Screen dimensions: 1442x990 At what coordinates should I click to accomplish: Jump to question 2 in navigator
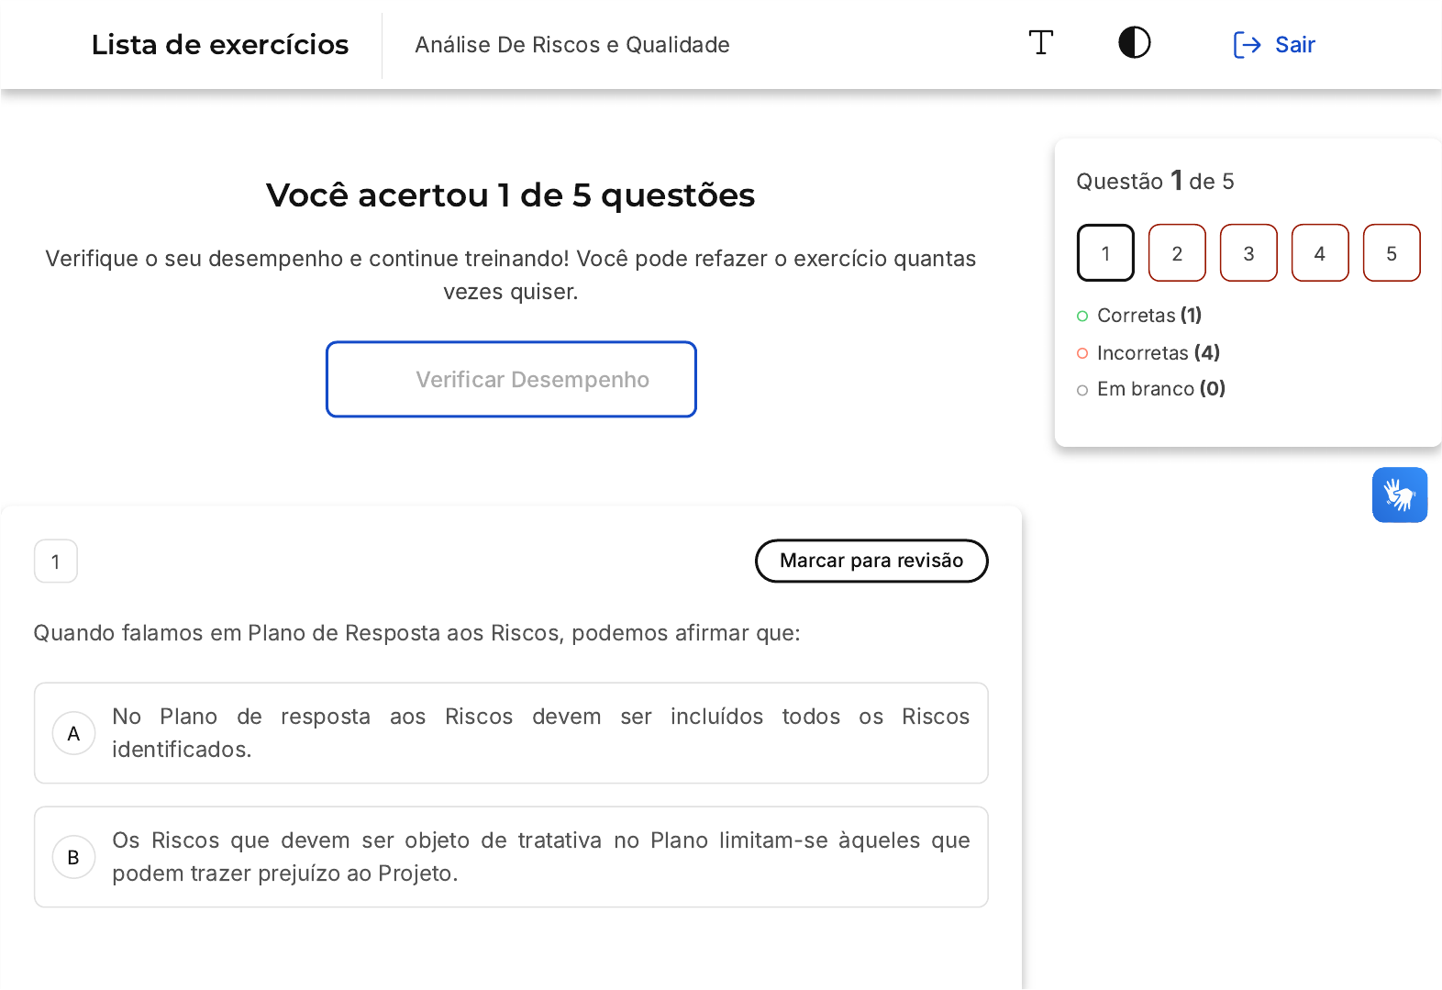(1177, 253)
